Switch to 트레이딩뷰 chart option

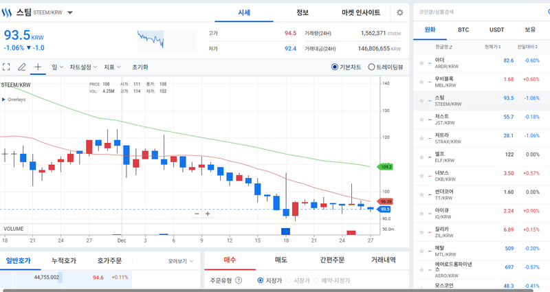(x=372, y=67)
